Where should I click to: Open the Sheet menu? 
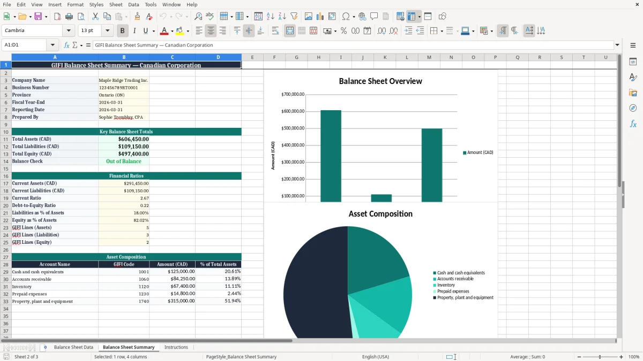click(116, 4)
